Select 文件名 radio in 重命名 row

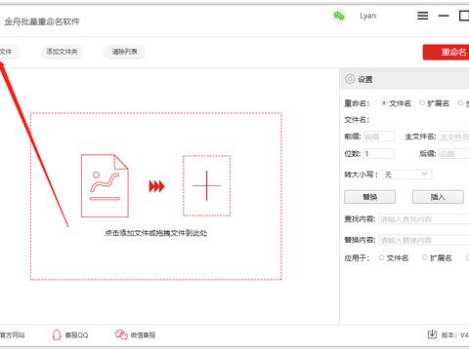(x=384, y=103)
